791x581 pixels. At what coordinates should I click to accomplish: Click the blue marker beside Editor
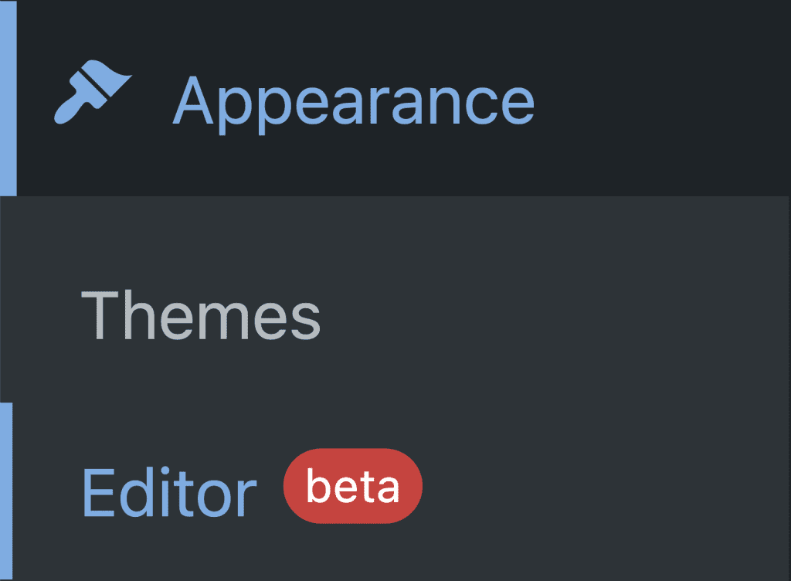6,491
